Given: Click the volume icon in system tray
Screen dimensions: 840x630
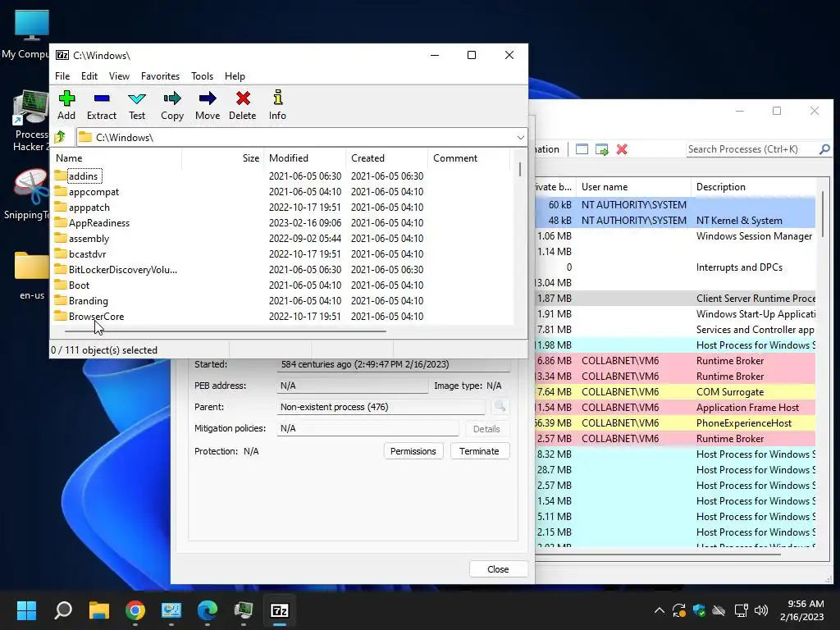Looking at the screenshot, I should (x=760, y=610).
